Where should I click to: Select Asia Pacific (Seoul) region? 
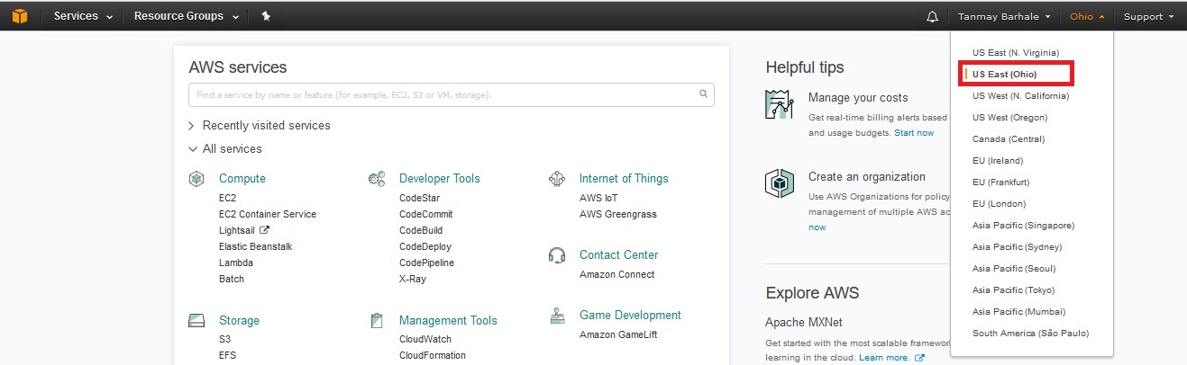click(1014, 268)
